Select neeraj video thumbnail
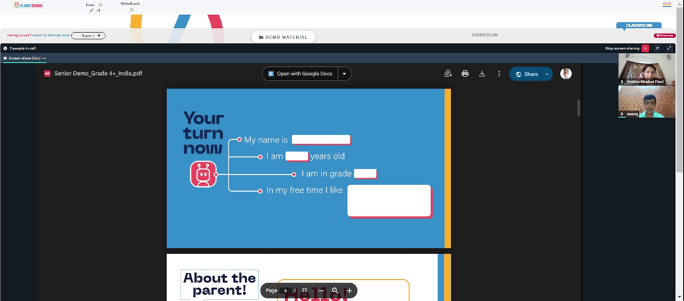The image size is (684, 301). [646, 102]
